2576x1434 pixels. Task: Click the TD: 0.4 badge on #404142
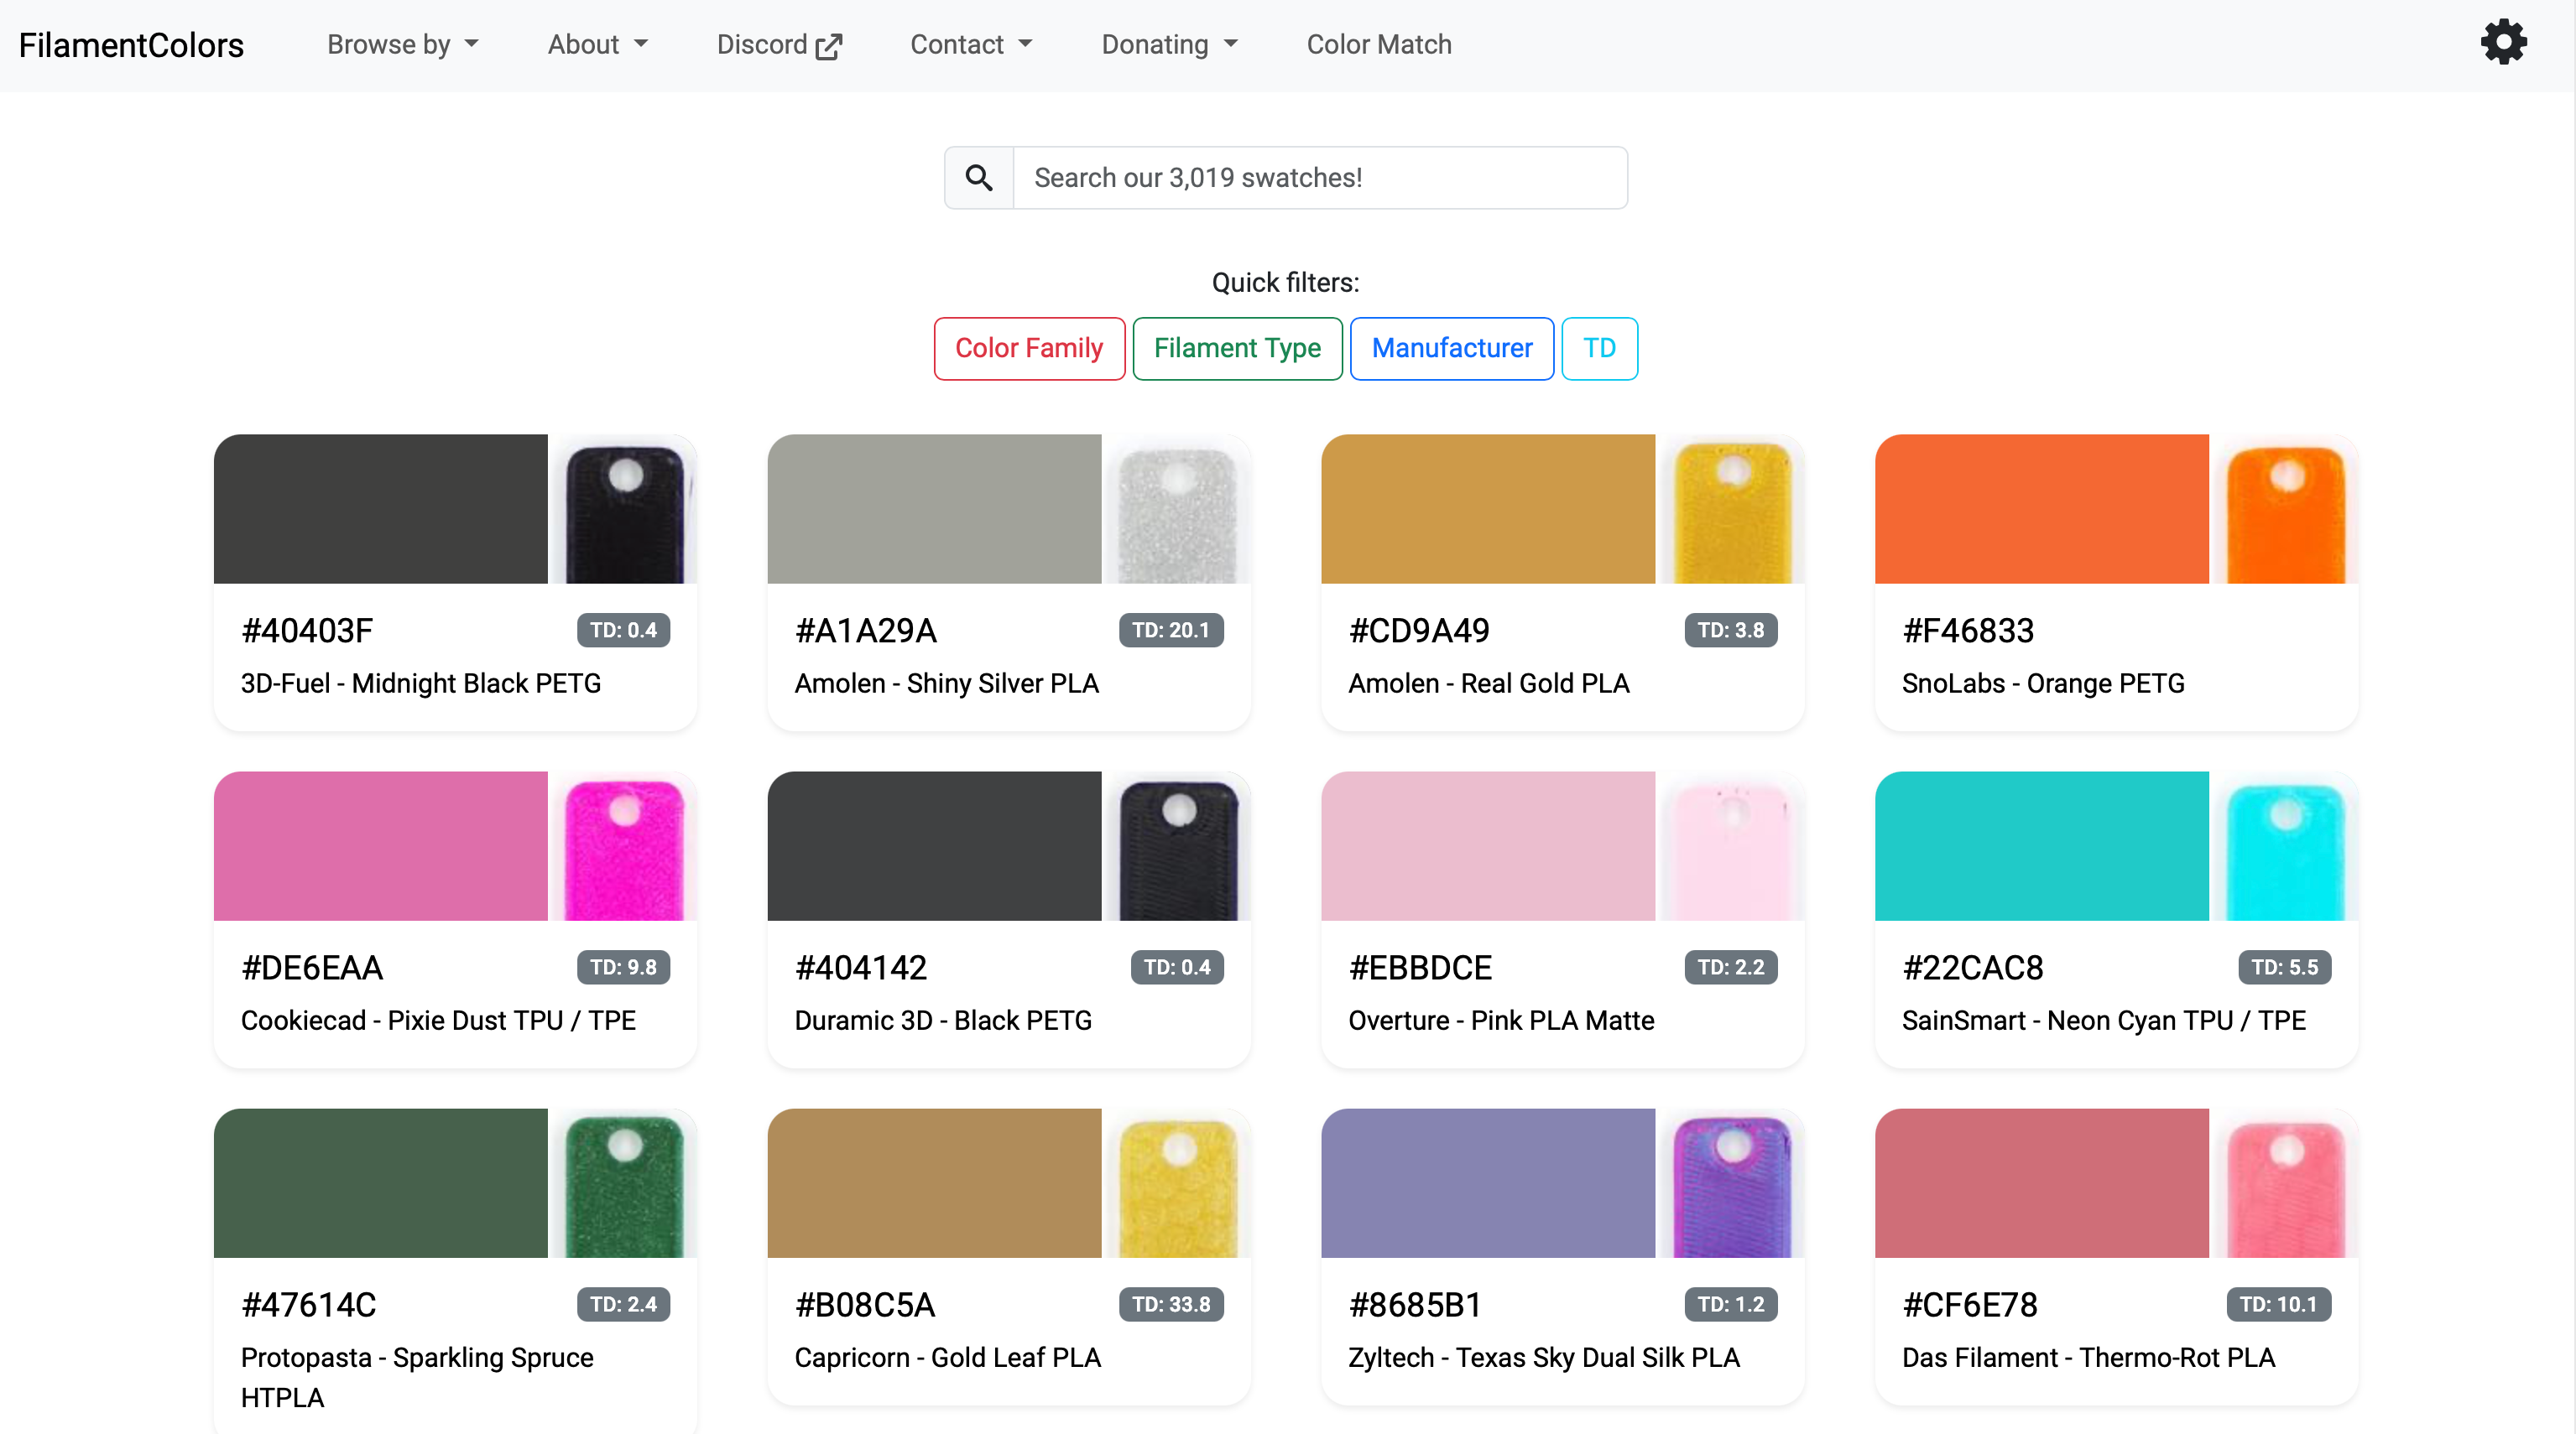[1177, 968]
